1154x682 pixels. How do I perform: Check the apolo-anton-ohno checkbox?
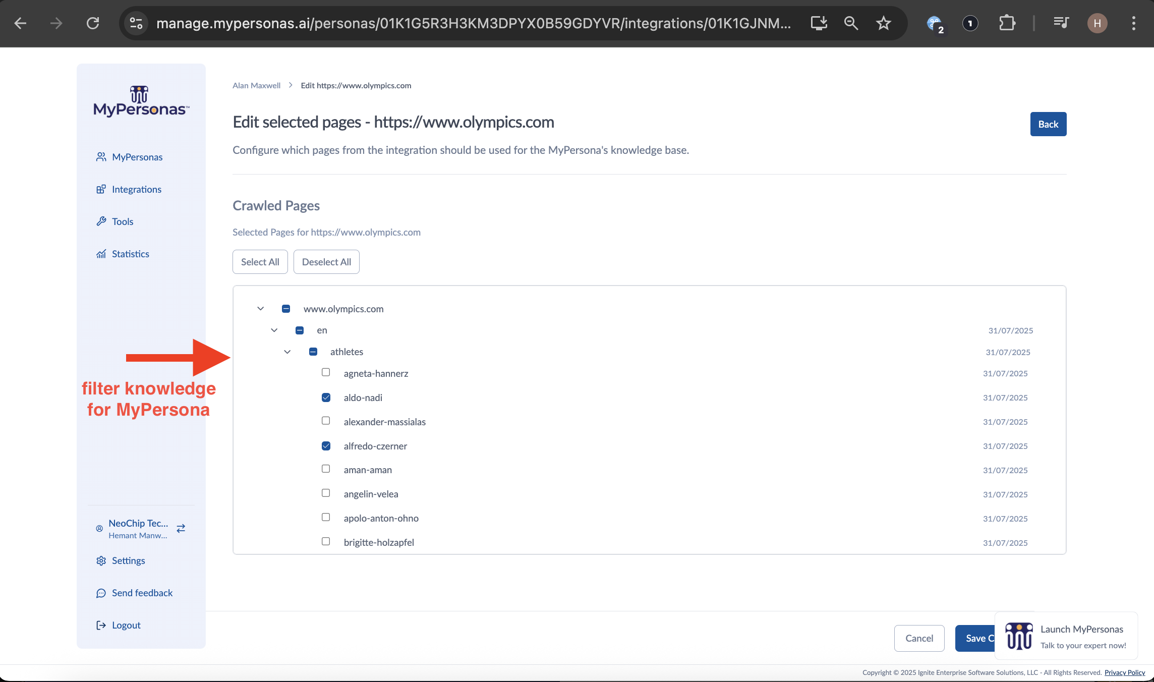coord(326,517)
